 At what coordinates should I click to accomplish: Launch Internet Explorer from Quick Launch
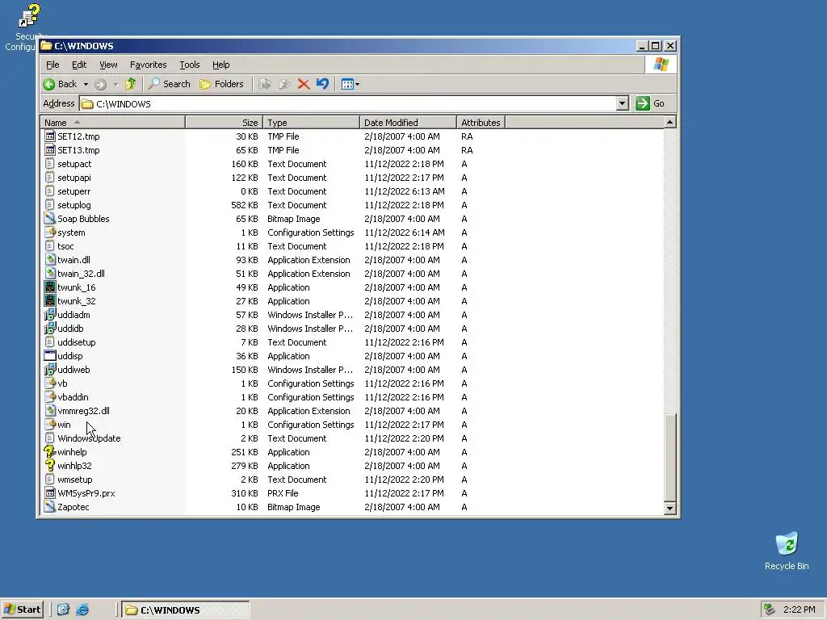[x=82, y=610]
